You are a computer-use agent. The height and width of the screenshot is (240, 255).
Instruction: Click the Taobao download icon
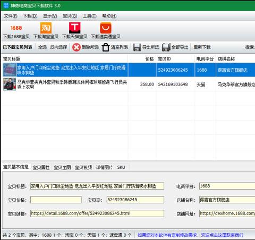coord(46,28)
